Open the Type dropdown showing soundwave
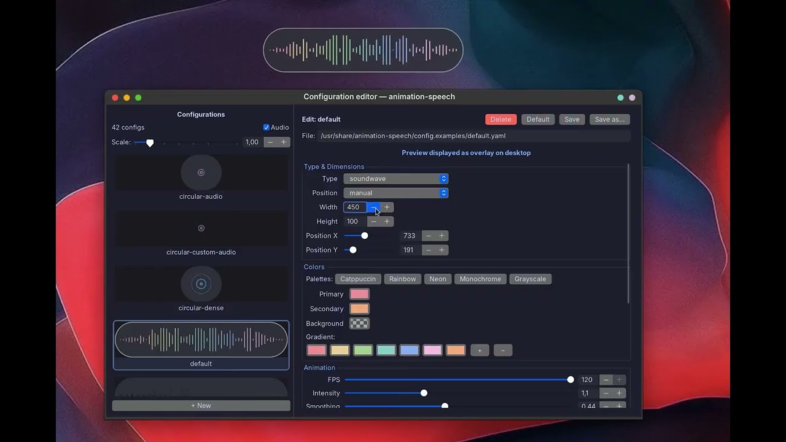Screen dimensions: 786x442 point(396,179)
